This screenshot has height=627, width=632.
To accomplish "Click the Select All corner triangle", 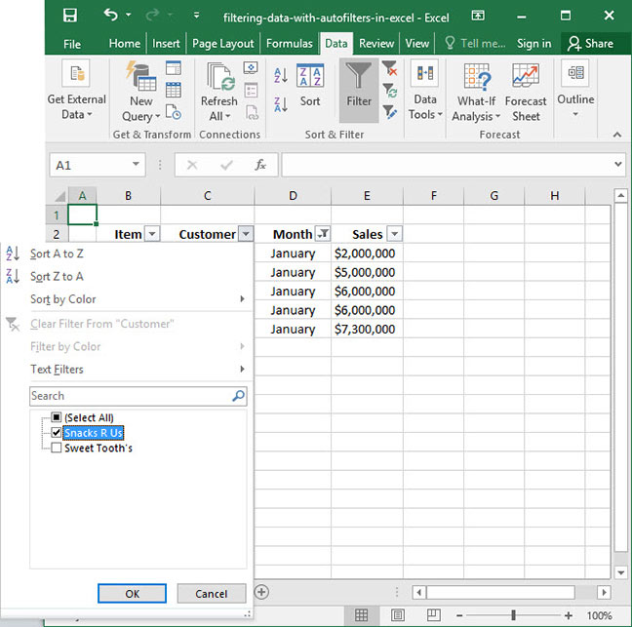I will pyautogui.click(x=59, y=196).
